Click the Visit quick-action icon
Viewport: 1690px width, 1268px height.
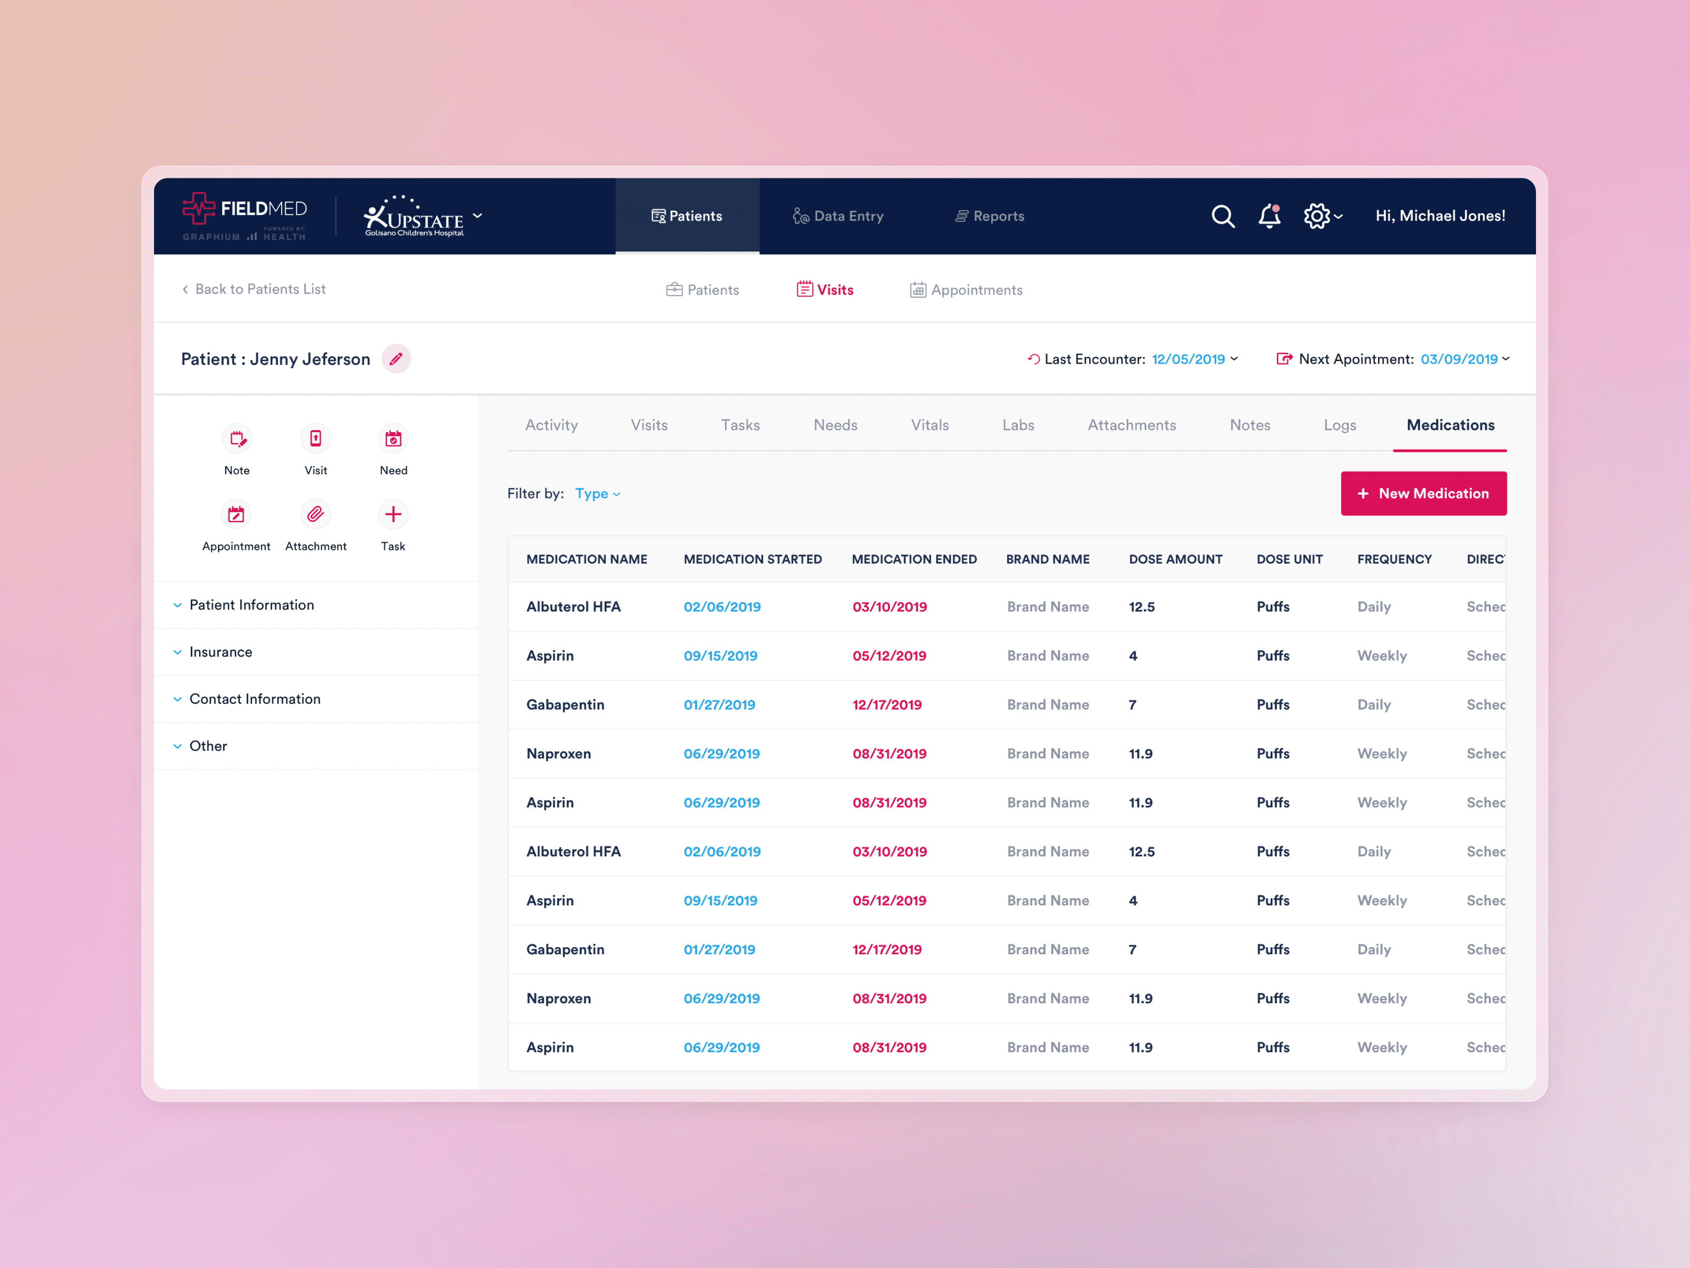click(316, 439)
